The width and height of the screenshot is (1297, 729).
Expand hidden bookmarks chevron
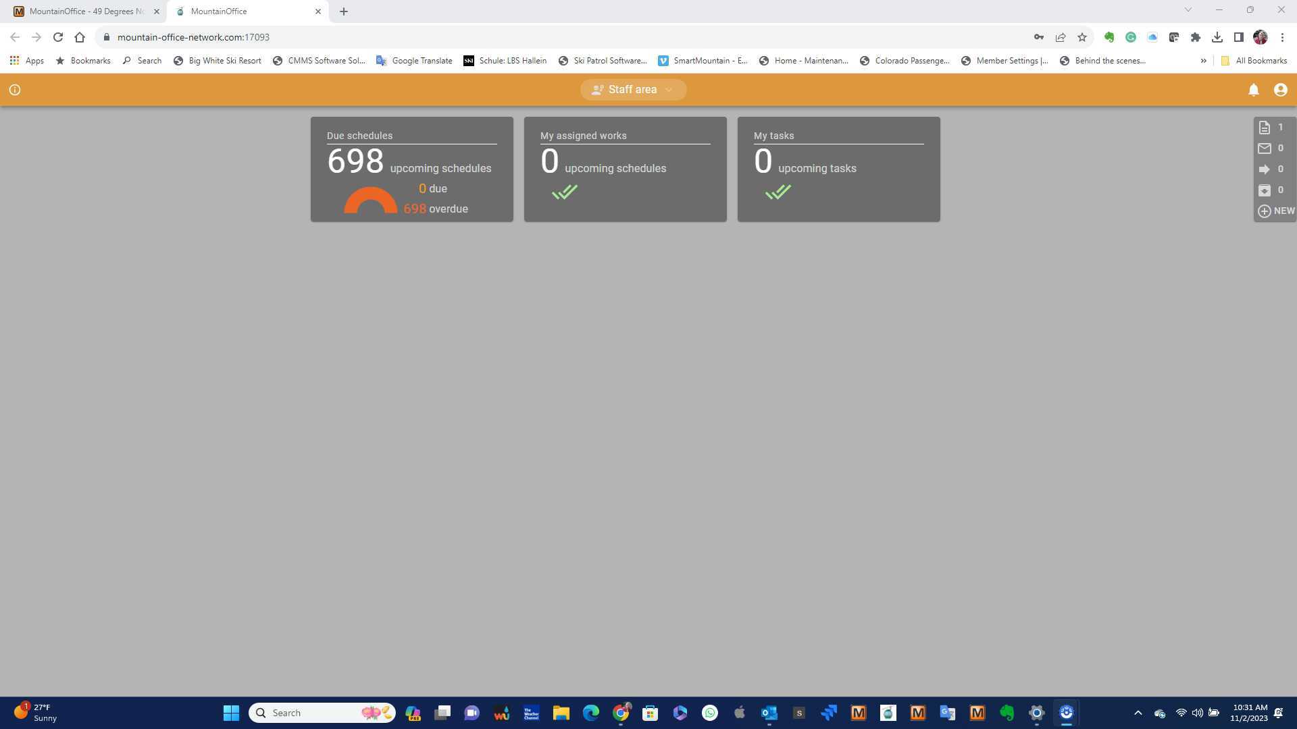[x=1203, y=61]
